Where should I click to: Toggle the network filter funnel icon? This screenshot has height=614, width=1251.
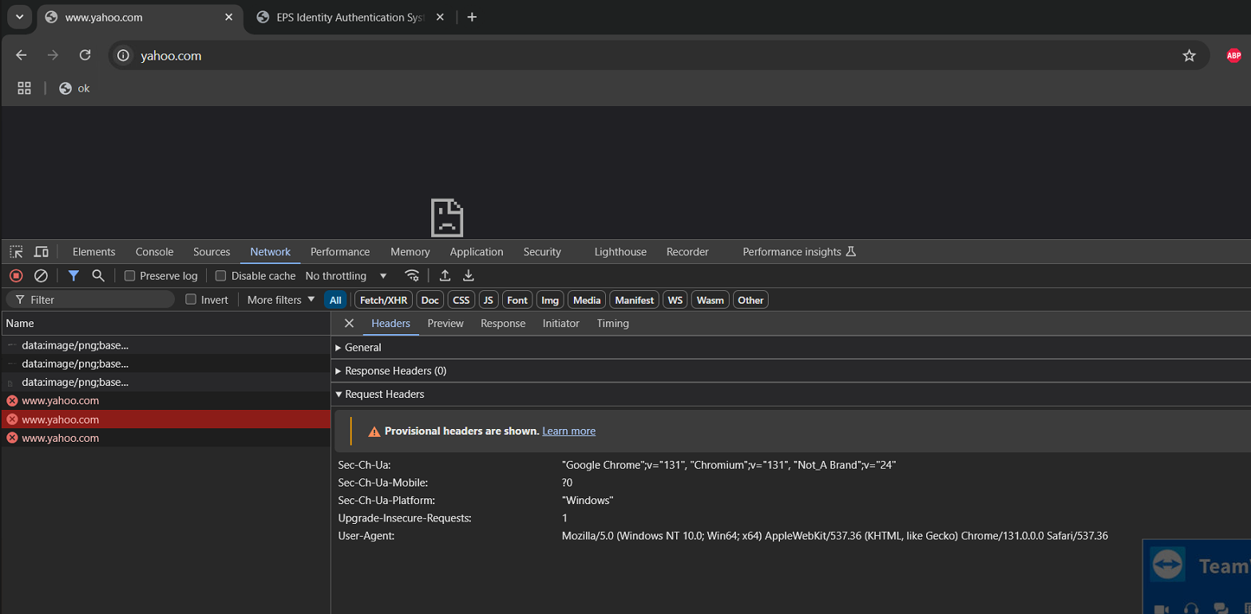tap(73, 276)
